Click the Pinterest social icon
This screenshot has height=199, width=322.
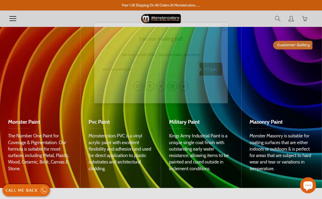click(161, 86)
